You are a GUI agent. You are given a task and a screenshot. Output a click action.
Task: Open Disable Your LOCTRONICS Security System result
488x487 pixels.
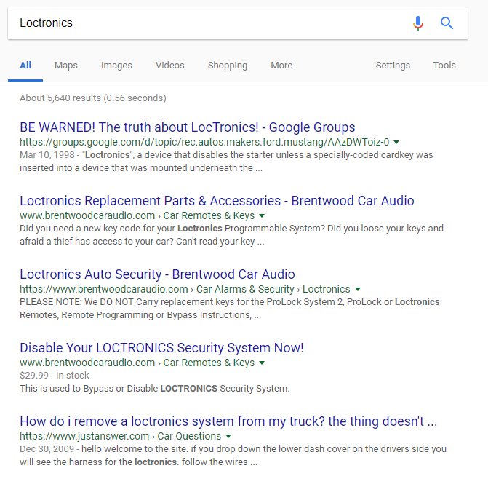click(161, 348)
